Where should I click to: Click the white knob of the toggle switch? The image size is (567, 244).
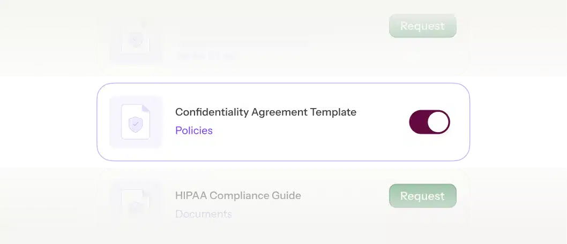click(438, 122)
